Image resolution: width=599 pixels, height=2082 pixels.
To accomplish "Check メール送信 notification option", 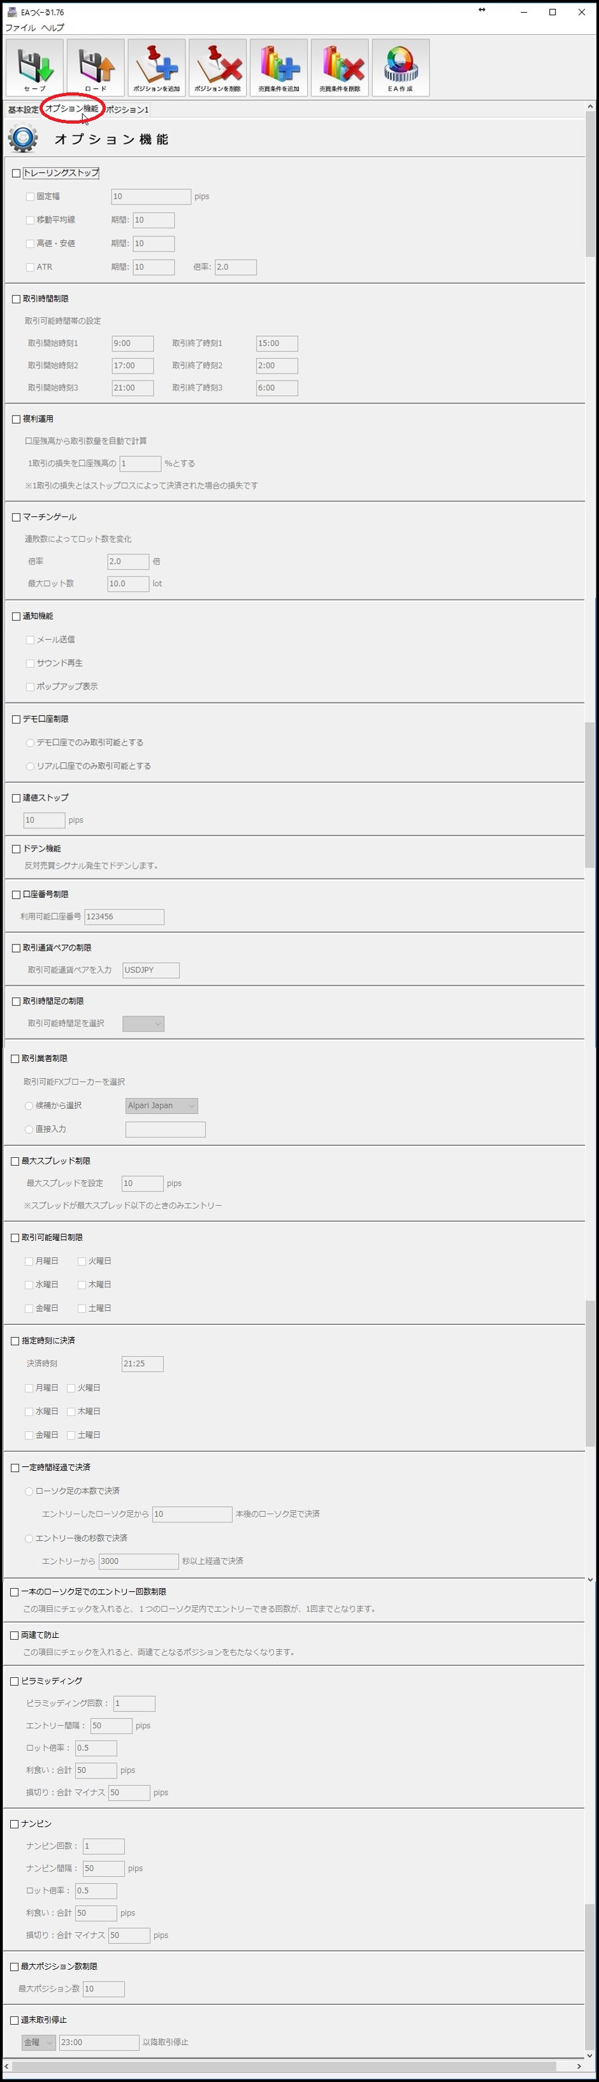I will tap(30, 640).
